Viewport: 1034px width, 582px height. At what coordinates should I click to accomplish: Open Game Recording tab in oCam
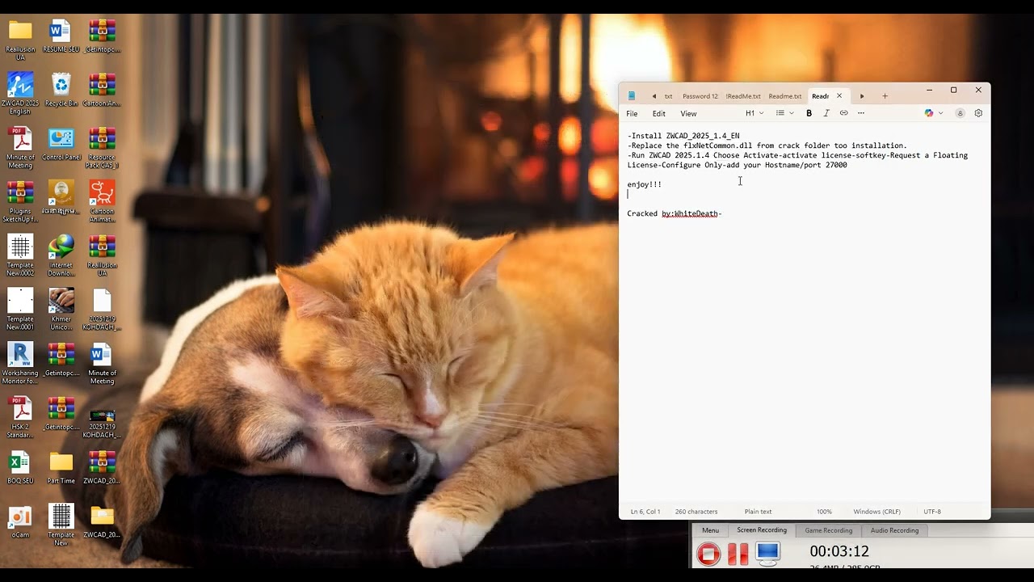tap(828, 531)
